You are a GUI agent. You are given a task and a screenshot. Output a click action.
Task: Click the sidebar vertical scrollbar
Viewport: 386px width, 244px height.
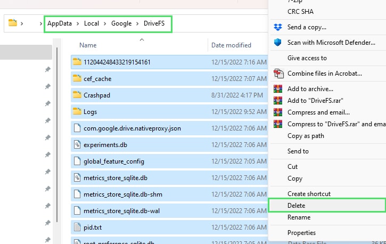pos(57,135)
